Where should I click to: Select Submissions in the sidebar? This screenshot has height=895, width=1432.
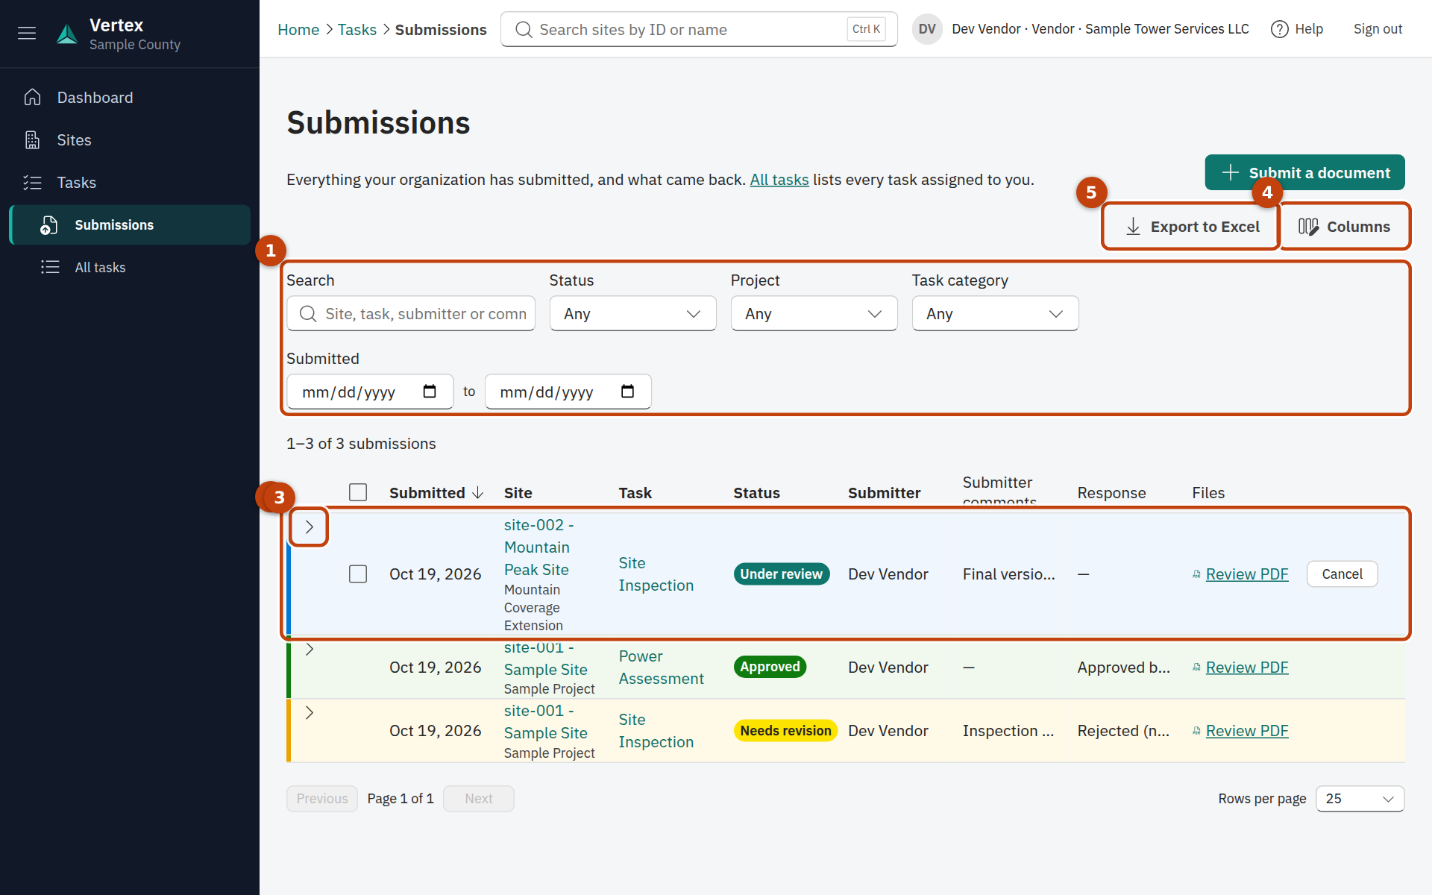pos(130,224)
